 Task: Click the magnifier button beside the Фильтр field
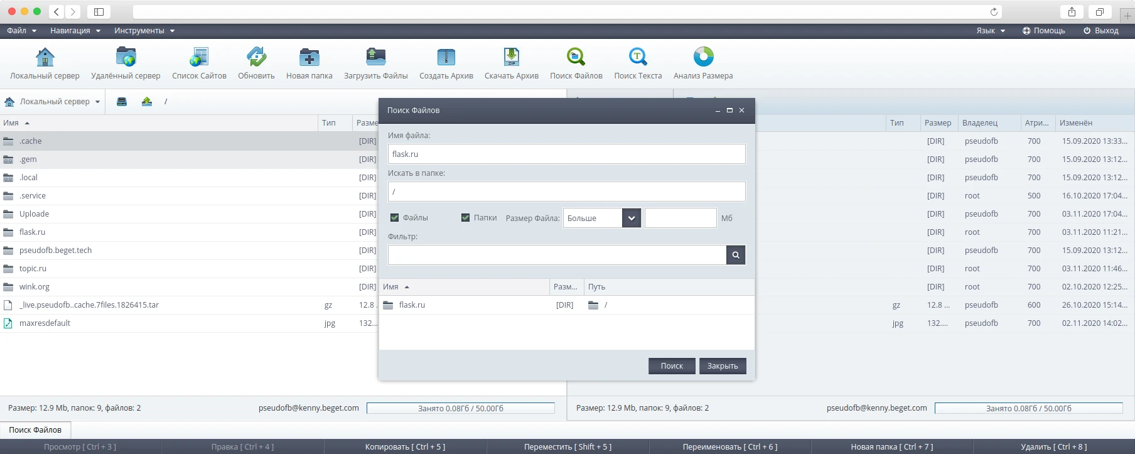tap(736, 255)
